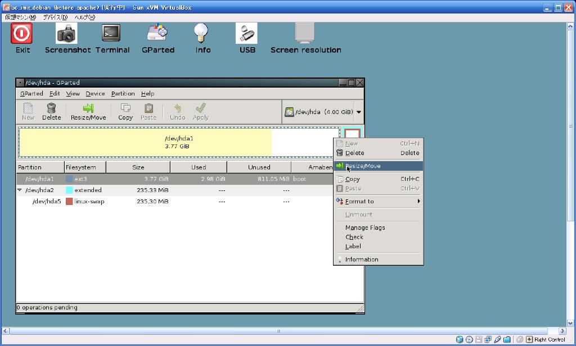Screen dimensions: 576x346
Task: Choose Information in context menu
Action: pyautogui.click(x=379, y=259)
